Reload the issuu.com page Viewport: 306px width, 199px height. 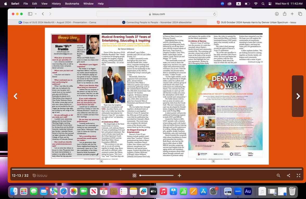pos(214,14)
